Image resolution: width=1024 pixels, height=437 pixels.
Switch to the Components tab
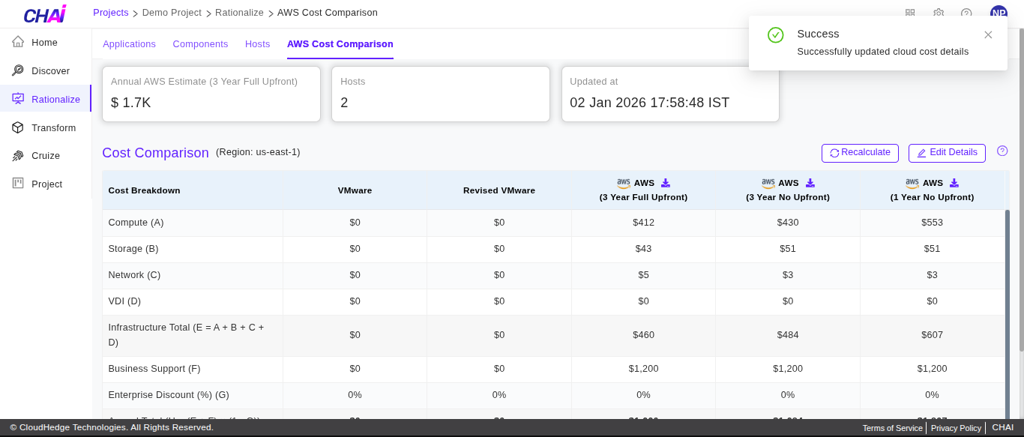[200, 44]
